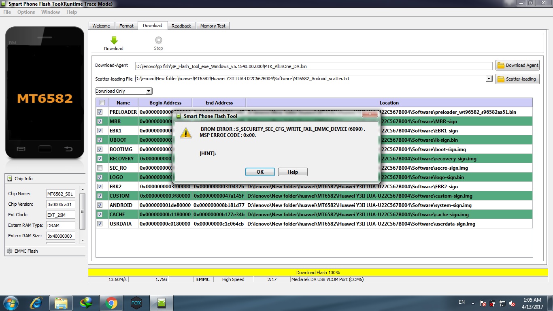Toggle the select-all header checkbox
The width and height of the screenshot is (553, 311).
click(x=102, y=103)
